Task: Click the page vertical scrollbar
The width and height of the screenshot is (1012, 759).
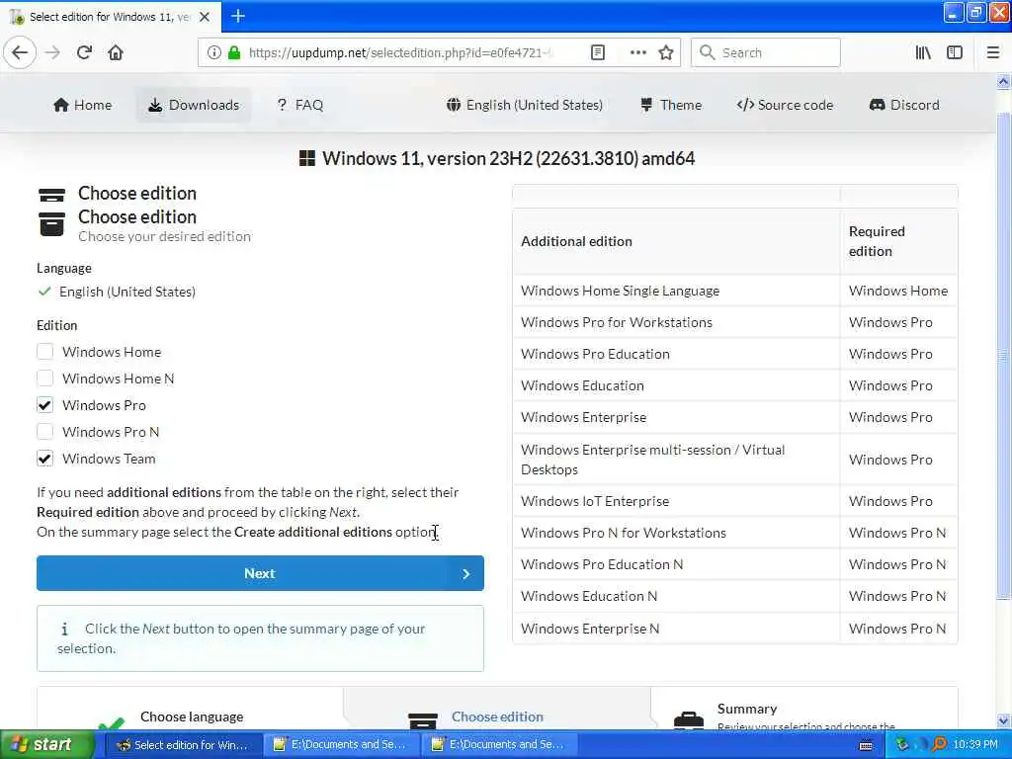Action: pyautogui.click(x=1003, y=355)
